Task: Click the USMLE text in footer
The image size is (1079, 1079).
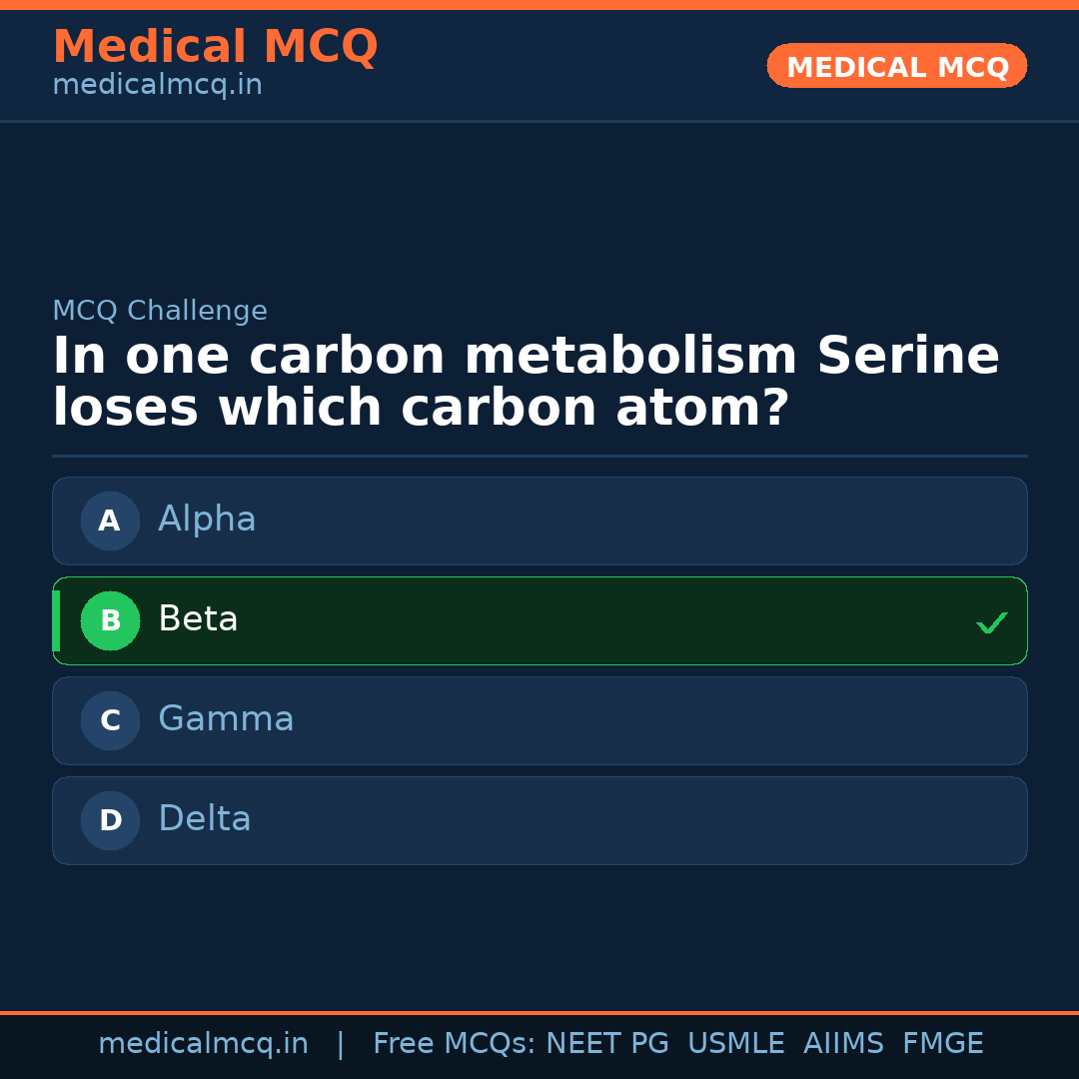Action: [735, 1044]
